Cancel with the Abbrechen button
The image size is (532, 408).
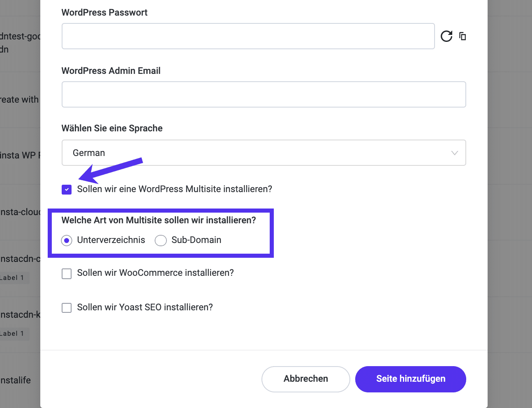tap(305, 379)
